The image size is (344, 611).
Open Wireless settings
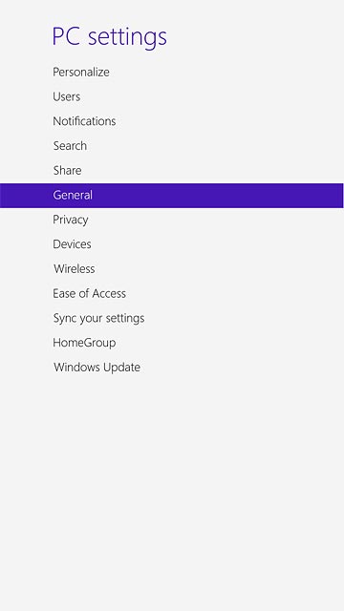[x=75, y=269]
